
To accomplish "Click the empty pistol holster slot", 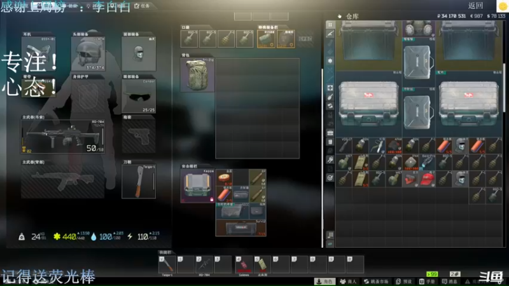I will point(139,136).
